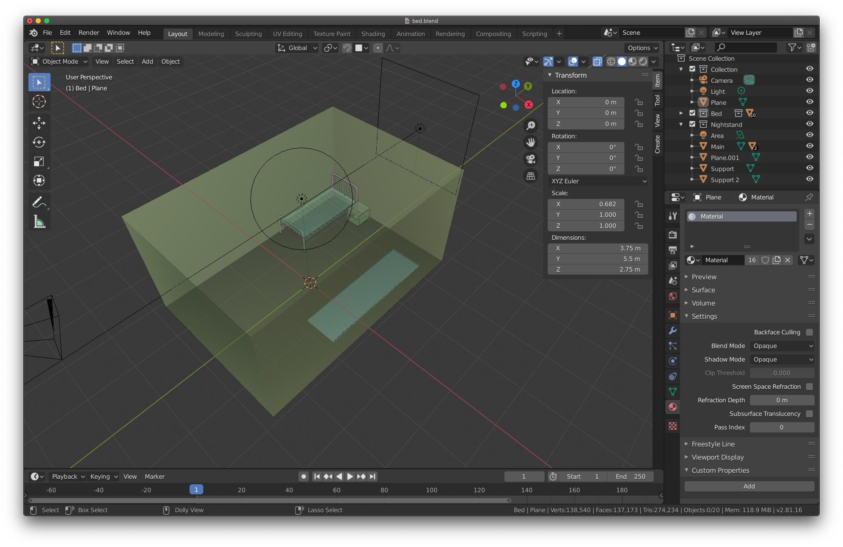Select the Camera view icon
Viewport: 843px width, 547px height.
tap(529, 158)
